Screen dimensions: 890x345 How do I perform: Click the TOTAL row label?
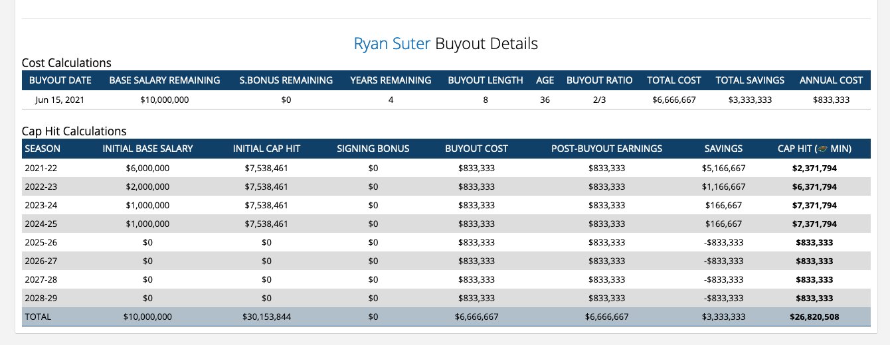click(38, 316)
